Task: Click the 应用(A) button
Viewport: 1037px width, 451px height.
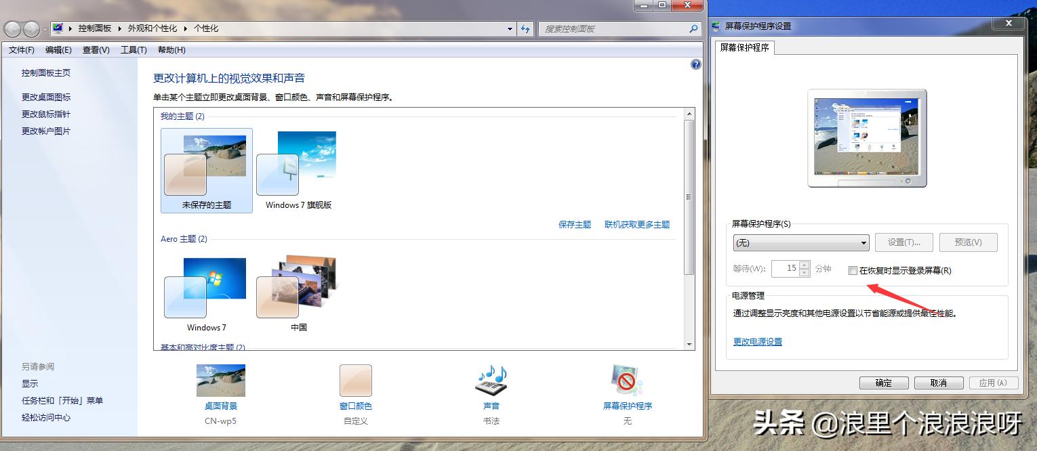Action: [x=993, y=383]
